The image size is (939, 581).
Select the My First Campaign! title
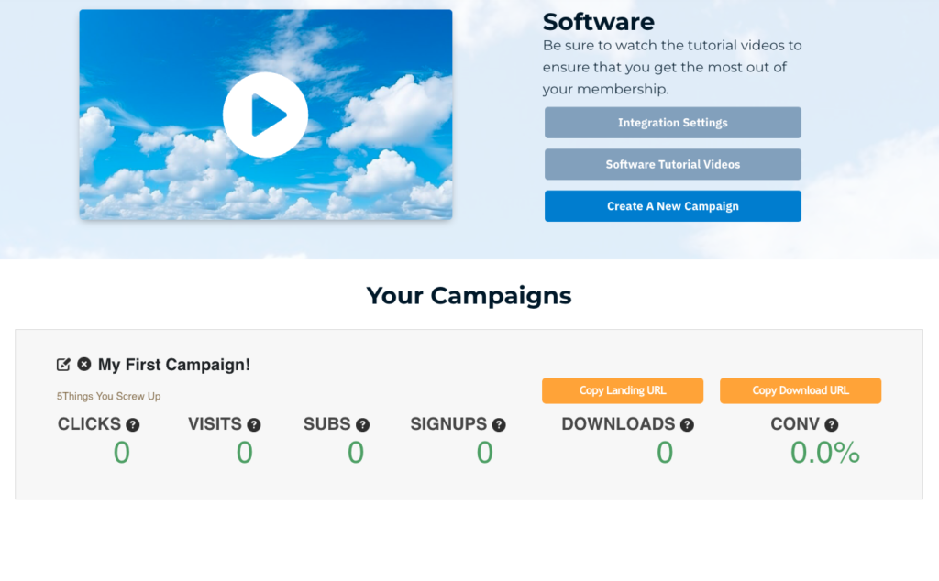pyautogui.click(x=174, y=365)
